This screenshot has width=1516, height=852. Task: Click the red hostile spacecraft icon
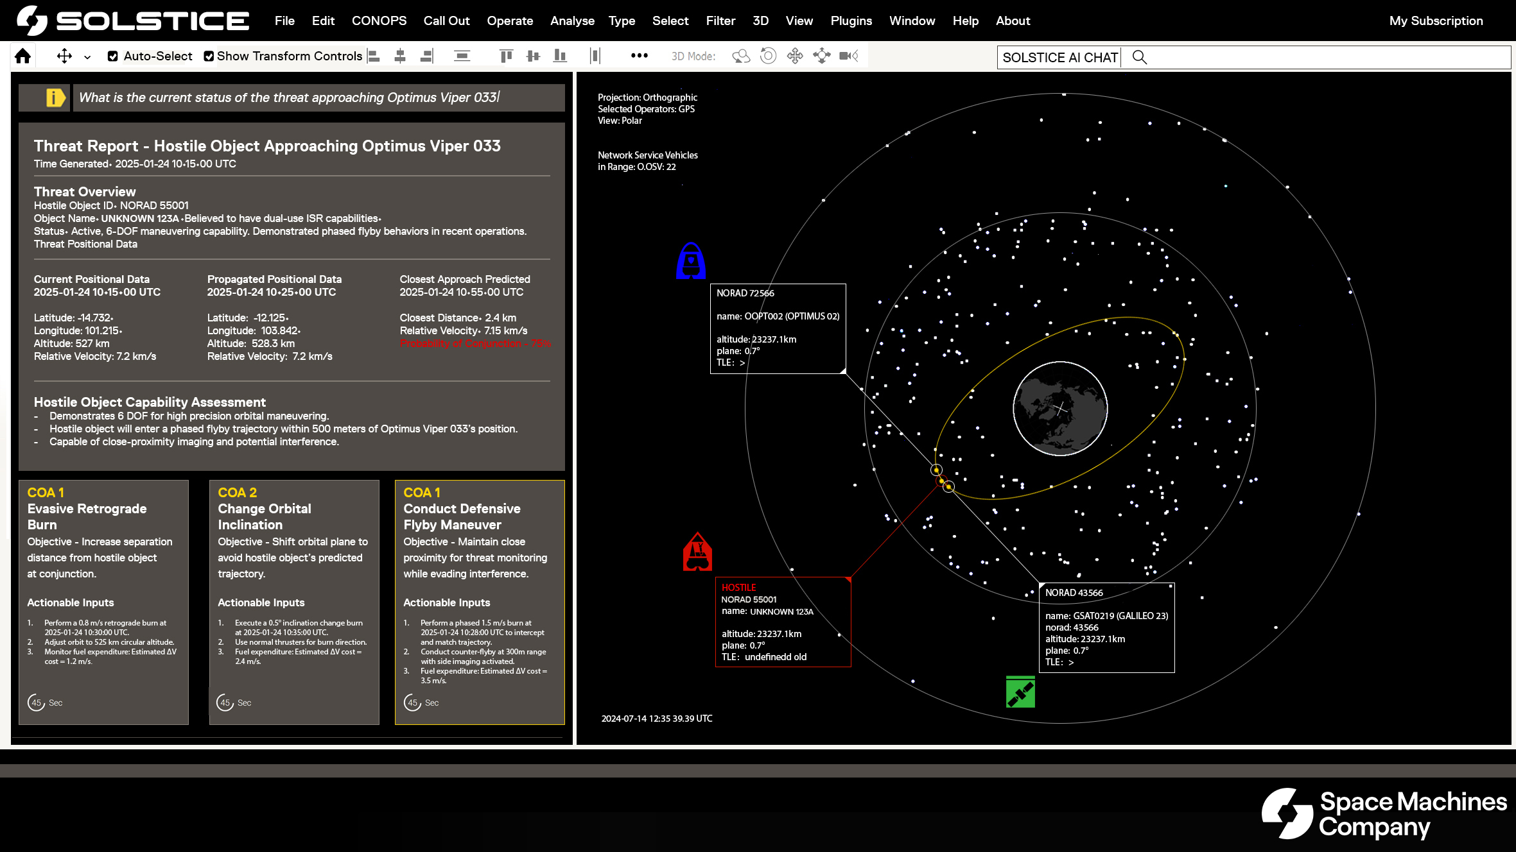coord(697,551)
